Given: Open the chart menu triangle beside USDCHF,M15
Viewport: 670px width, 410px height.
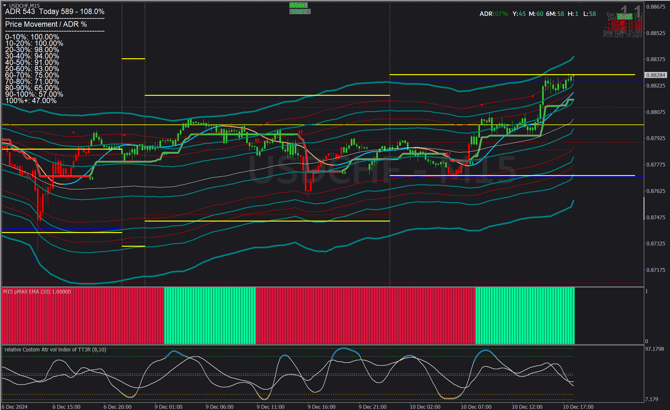Looking at the screenshot, I should pyautogui.click(x=4, y=5).
